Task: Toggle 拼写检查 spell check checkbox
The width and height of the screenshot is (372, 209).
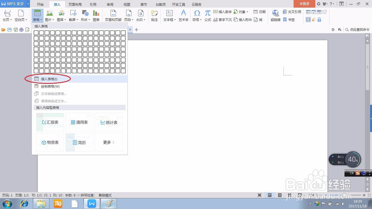Action: click(78, 195)
